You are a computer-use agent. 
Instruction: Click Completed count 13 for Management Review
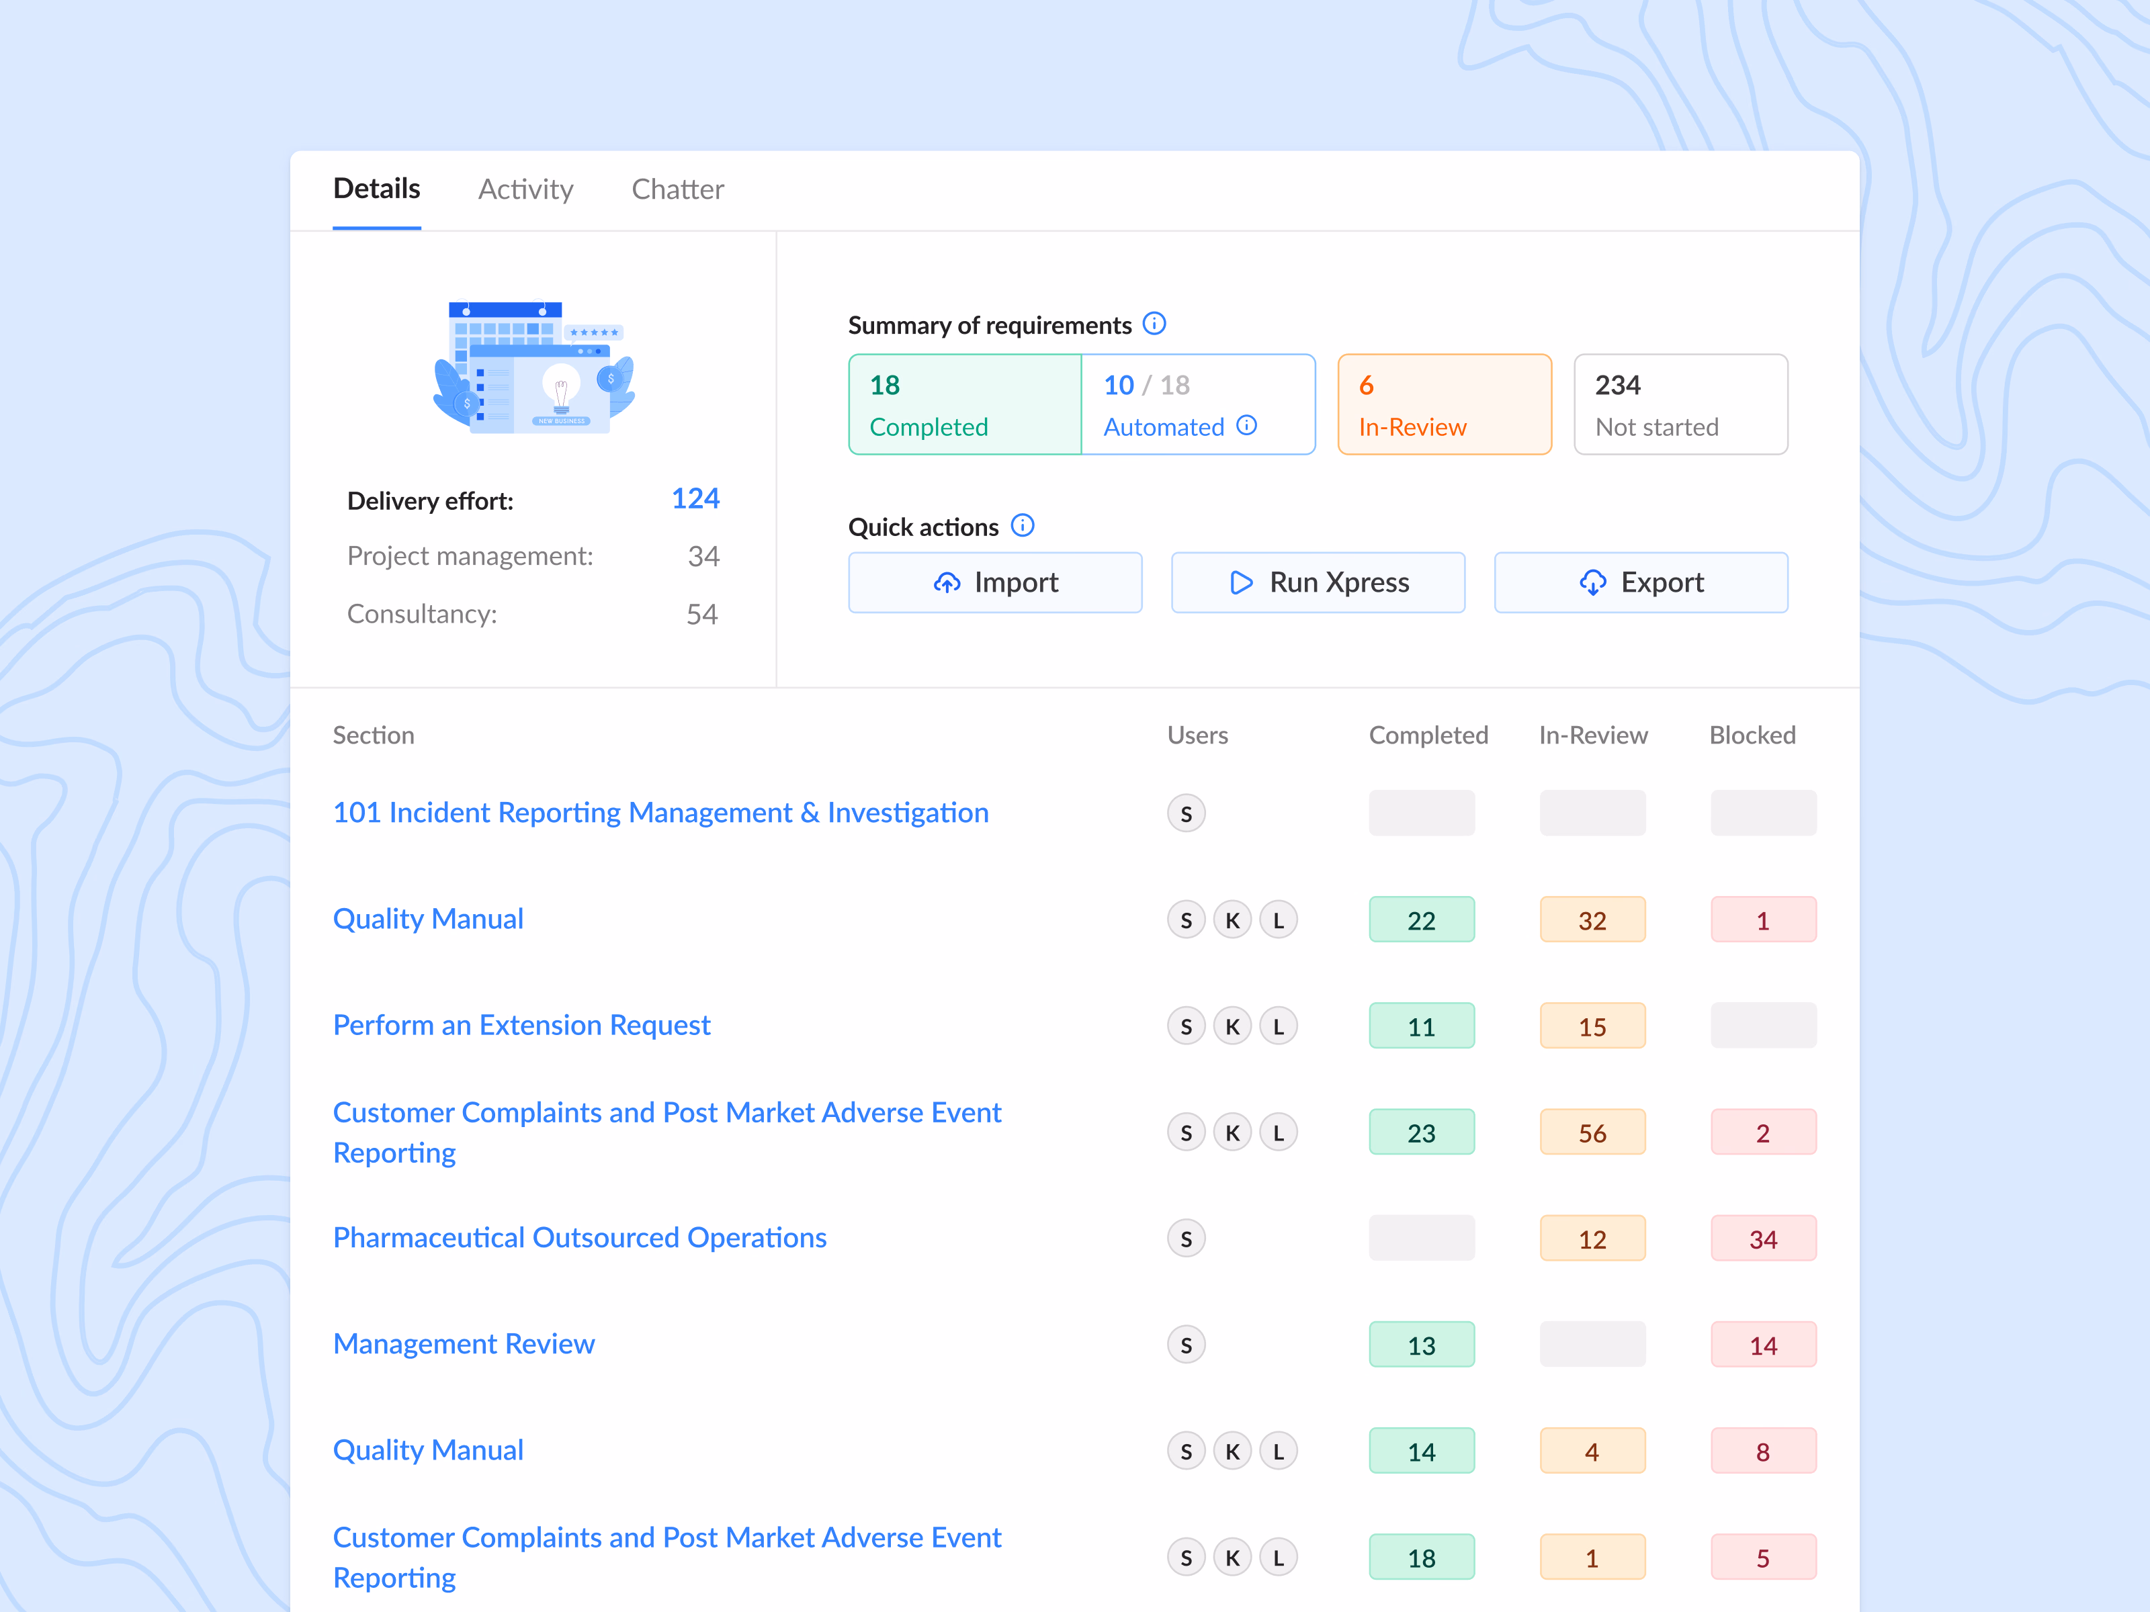pyautogui.click(x=1422, y=1345)
